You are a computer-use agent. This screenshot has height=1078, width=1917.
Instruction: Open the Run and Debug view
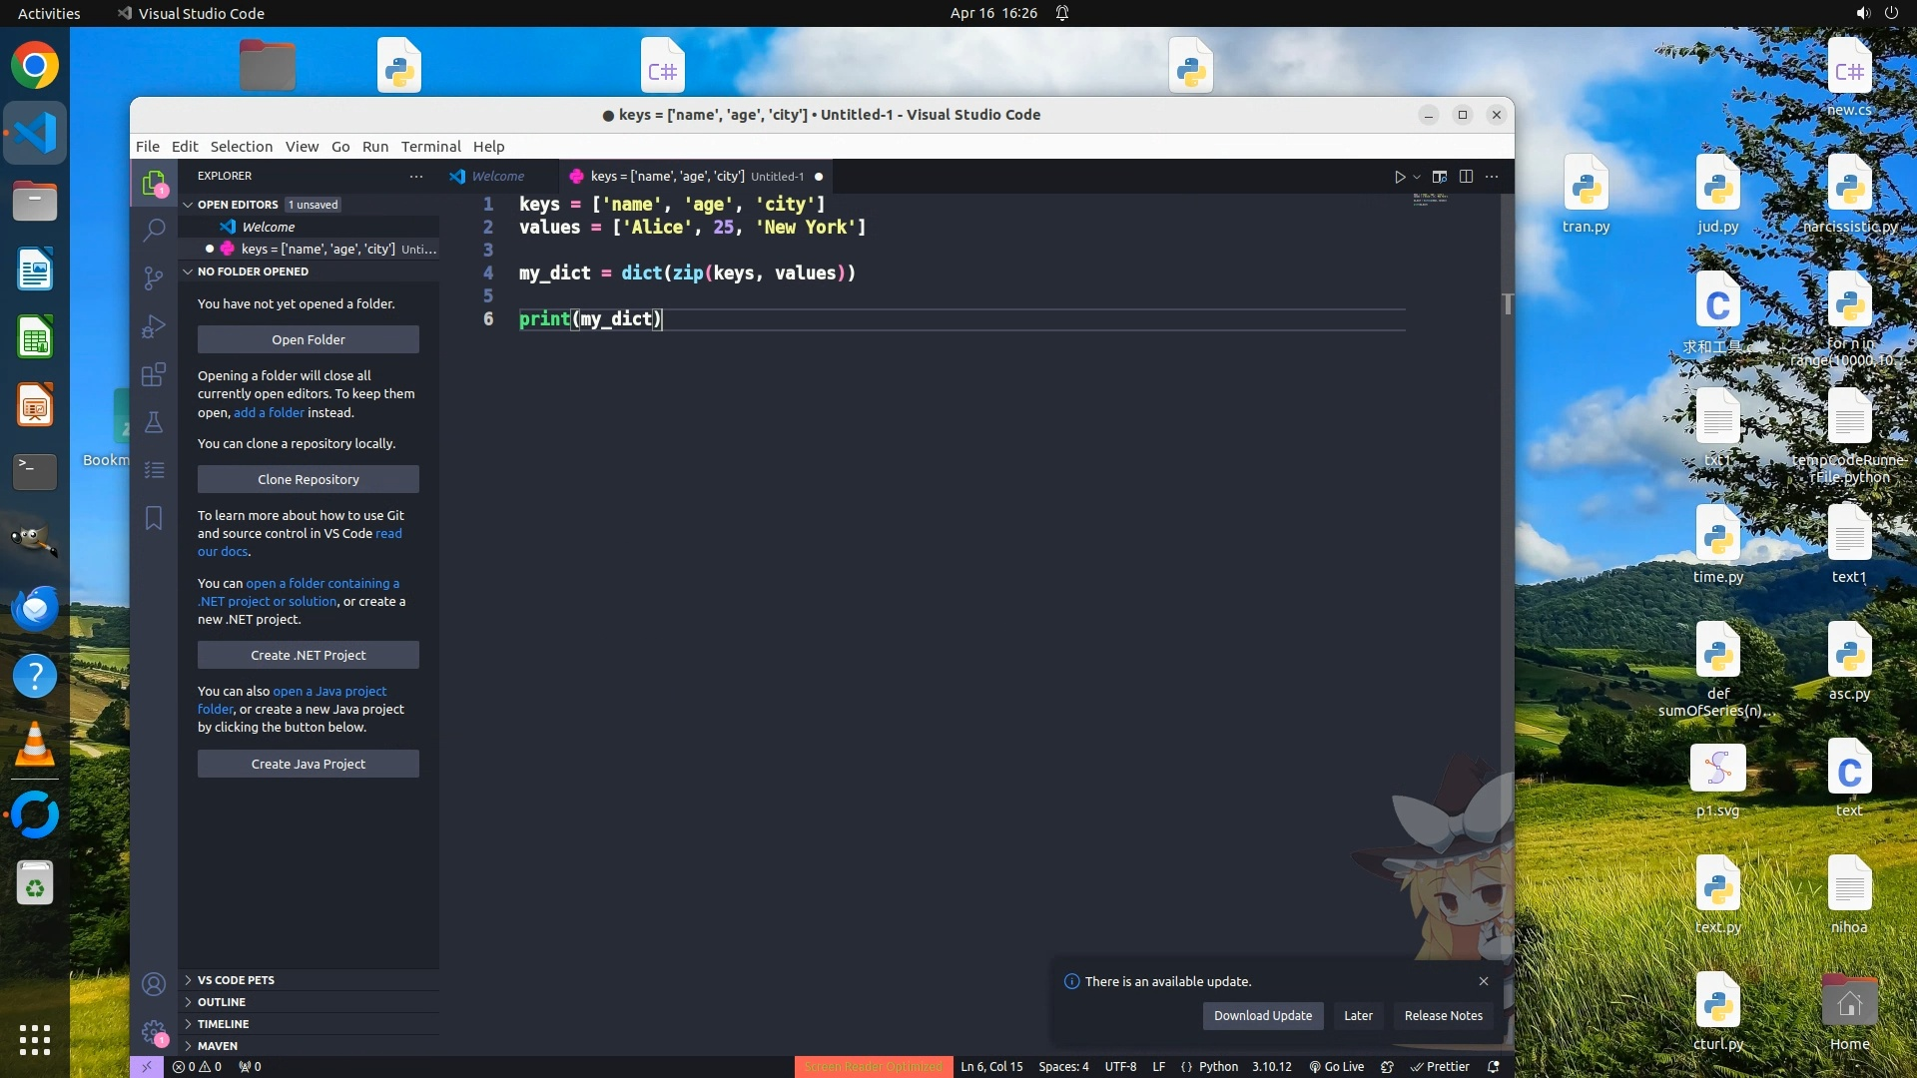154,326
